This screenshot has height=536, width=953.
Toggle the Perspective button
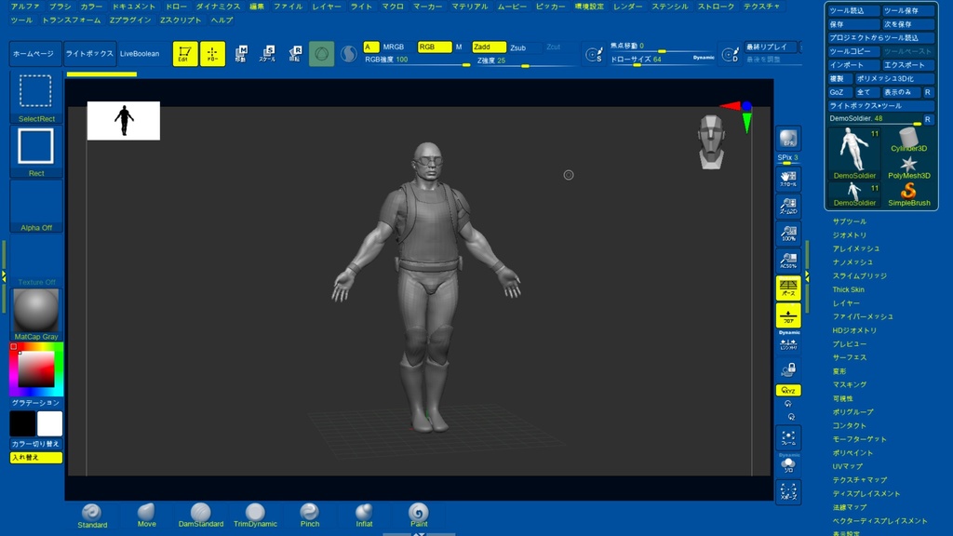click(x=788, y=288)
